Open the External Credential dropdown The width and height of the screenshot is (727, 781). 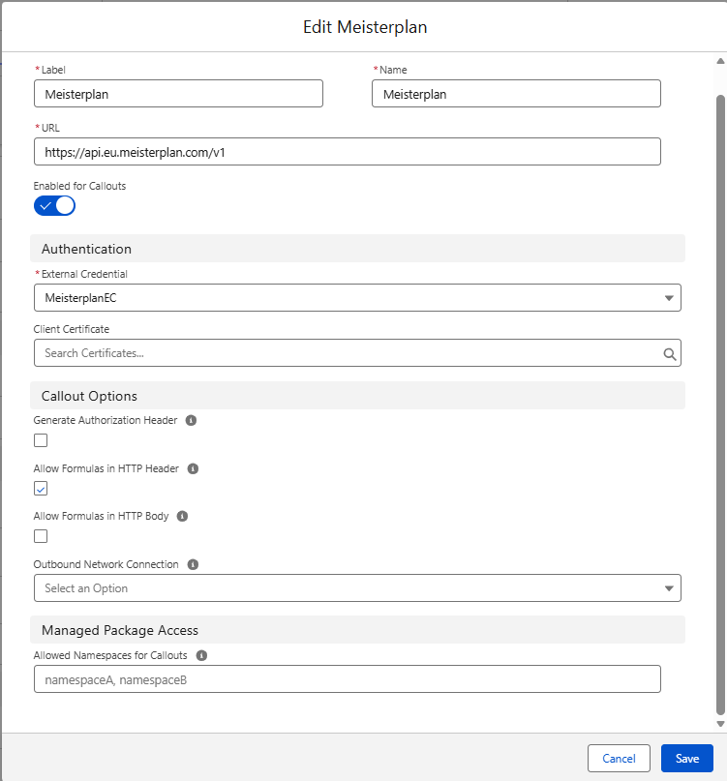pyautogui.click(x=357, y=298)
